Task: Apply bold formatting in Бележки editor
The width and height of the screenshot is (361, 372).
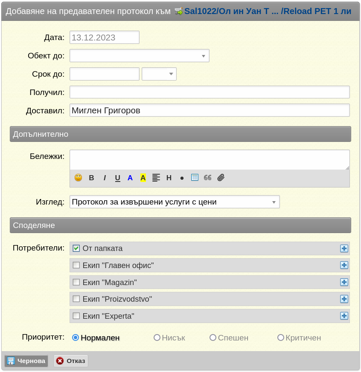Action: [x=91, y=178]
